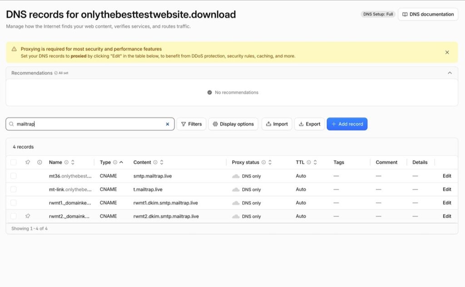Dismiss the yellow proxying warning banner
Screen dimensions: 465x287
click(x=447, y=53)
